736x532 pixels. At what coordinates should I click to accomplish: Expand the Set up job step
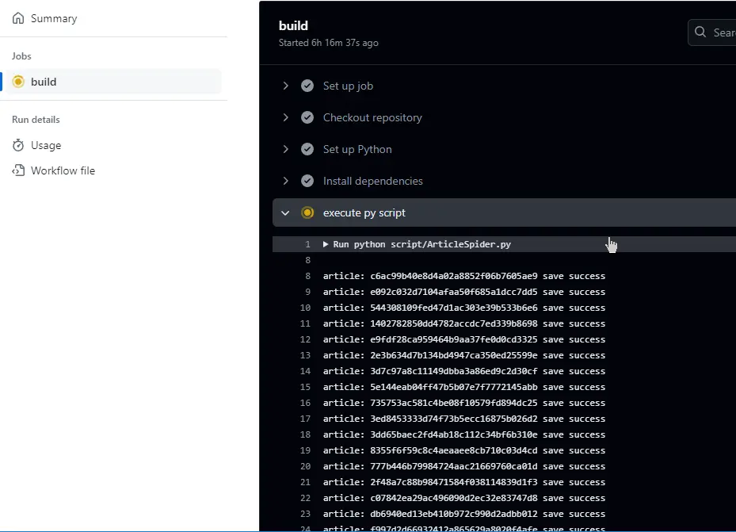285,86
